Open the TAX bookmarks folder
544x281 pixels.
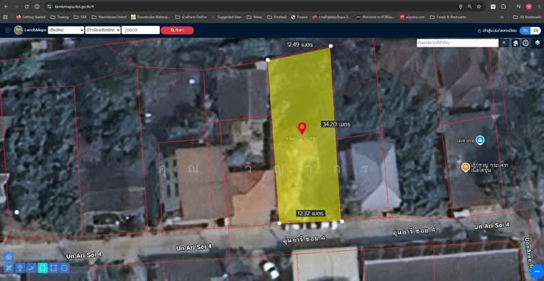click(x=80, y=17)
